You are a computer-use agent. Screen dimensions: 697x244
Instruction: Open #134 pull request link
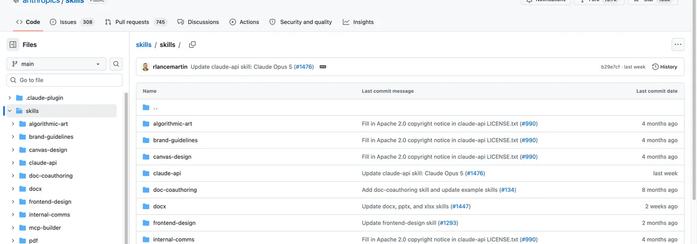(x=507, y=190)
